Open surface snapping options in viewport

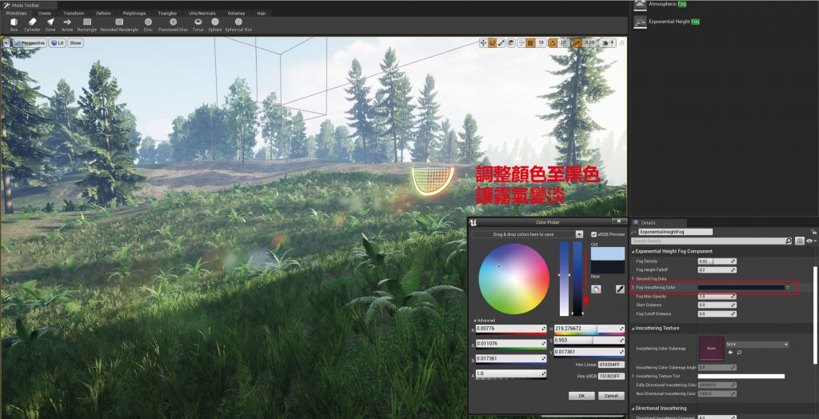click(521, 43)
